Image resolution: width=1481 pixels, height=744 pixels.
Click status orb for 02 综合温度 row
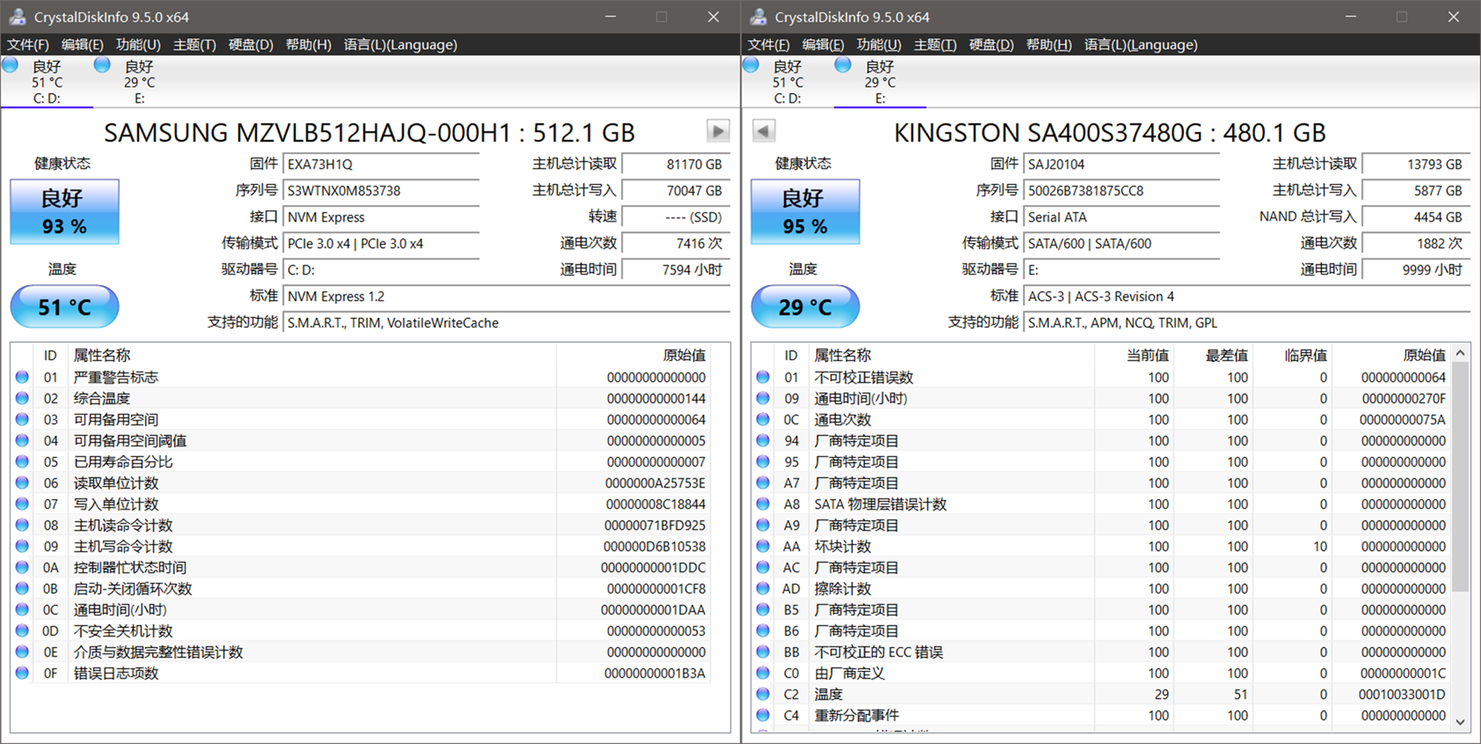click(22, 398)
